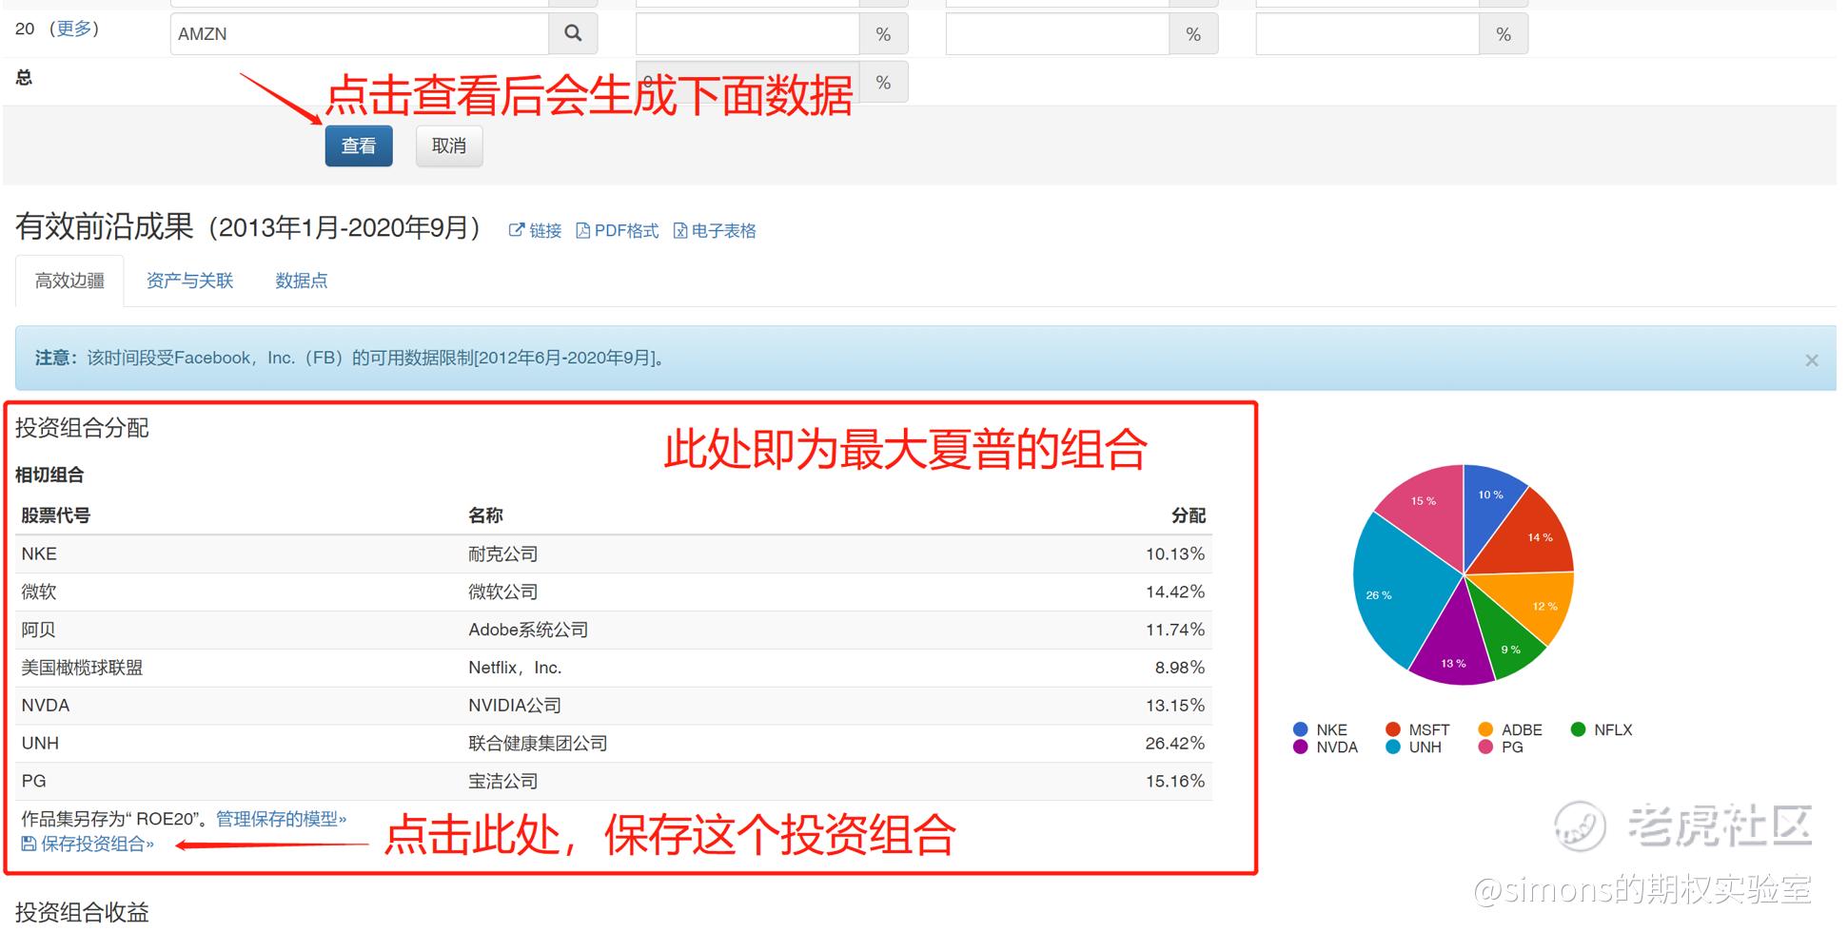Click 保存投资组合 save link
Image resolution: width=1848 pixels, height=932 pixels.
point(88,844)
